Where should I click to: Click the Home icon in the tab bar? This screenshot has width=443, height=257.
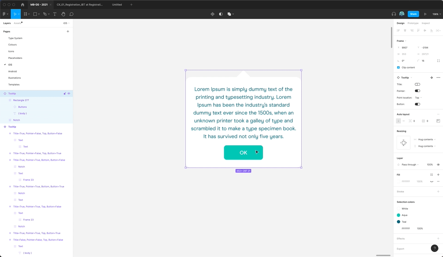pyautogui.click(x=22, y=5)
